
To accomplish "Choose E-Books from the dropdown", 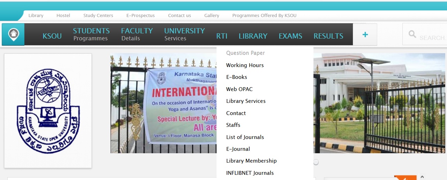I will pos(236,77).
